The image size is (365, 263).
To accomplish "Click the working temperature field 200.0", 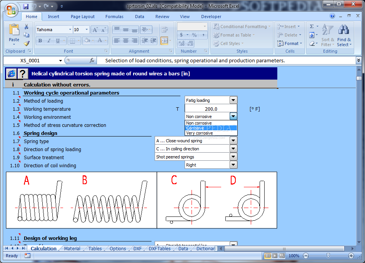I will point(211,109).
